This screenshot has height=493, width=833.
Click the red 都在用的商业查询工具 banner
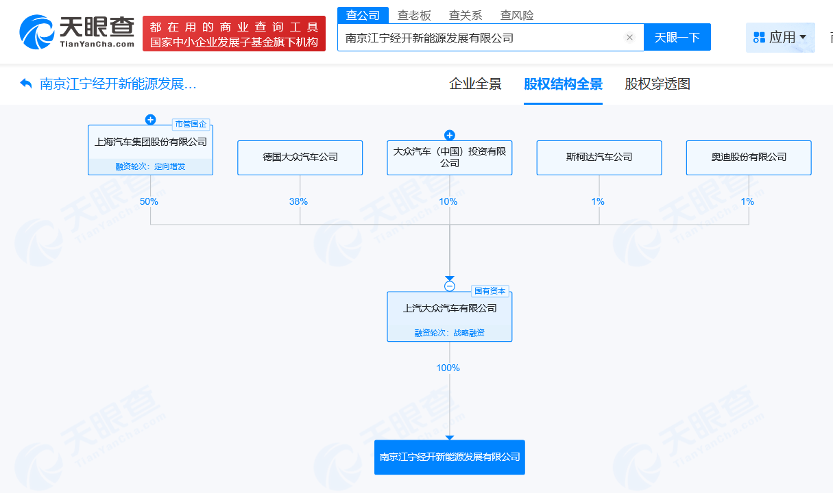(x=234, y=34)
